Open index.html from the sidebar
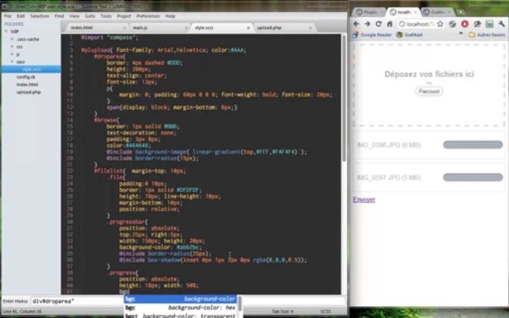This screenshot has height=318, width=509. [x=27, y=84]
